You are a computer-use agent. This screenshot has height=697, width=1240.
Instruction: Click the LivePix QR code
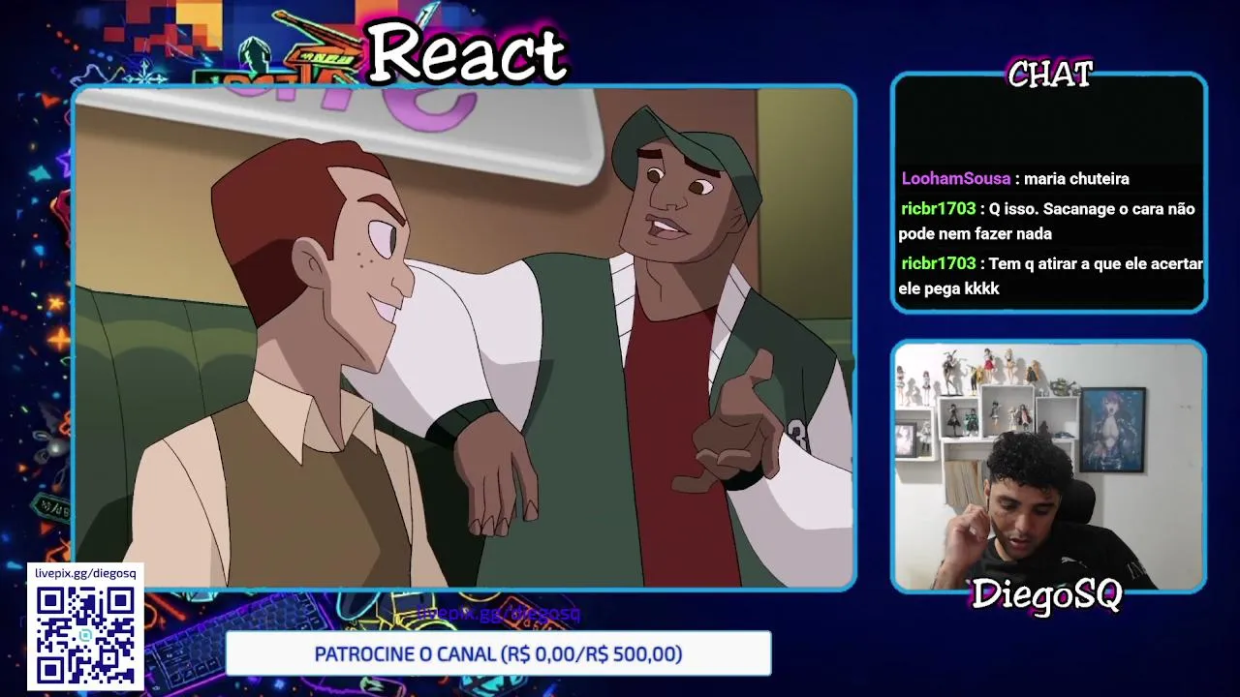(85, 635)
